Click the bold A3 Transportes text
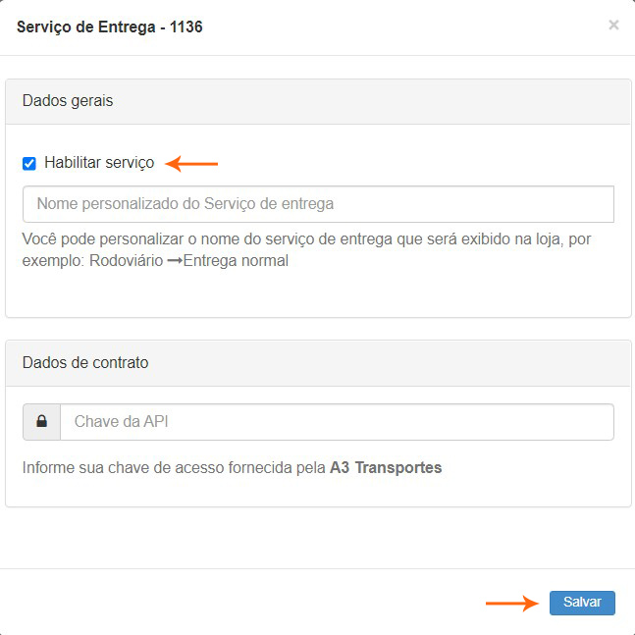The image size is (635, 635). pyautogui.click(x=386, y=468)
